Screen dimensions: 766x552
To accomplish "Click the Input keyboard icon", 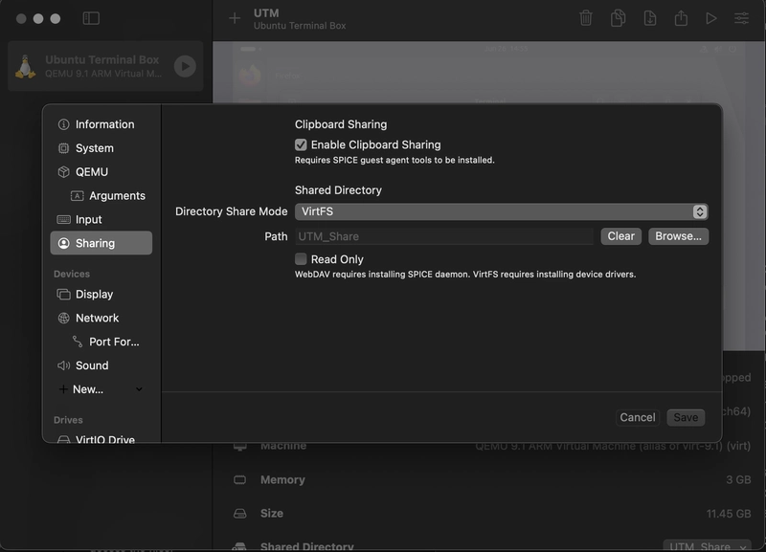I will click(x=63, y=220).
